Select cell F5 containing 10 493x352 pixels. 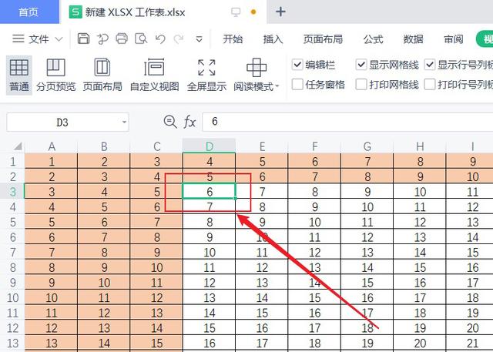click(315, 222)
